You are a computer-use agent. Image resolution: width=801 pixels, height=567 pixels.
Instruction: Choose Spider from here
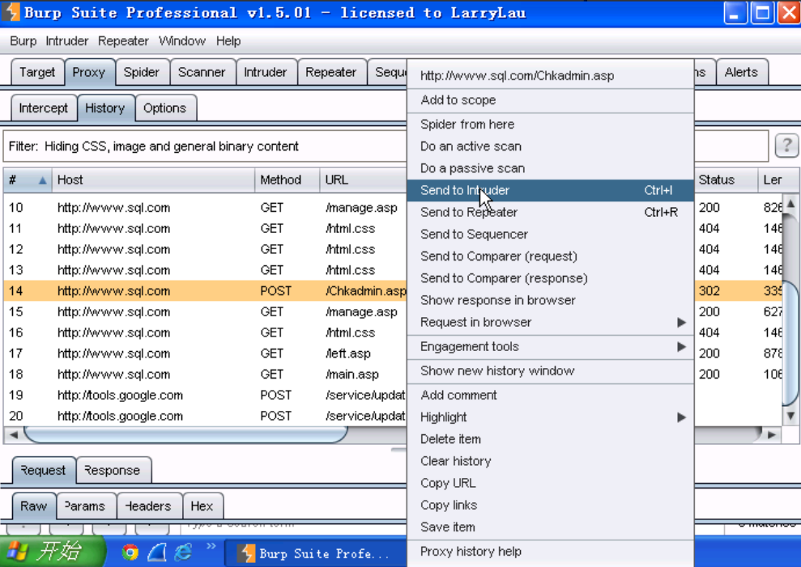tap(550, 124)
